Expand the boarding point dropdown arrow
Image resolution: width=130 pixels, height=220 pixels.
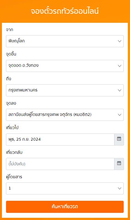pos(120,66)
